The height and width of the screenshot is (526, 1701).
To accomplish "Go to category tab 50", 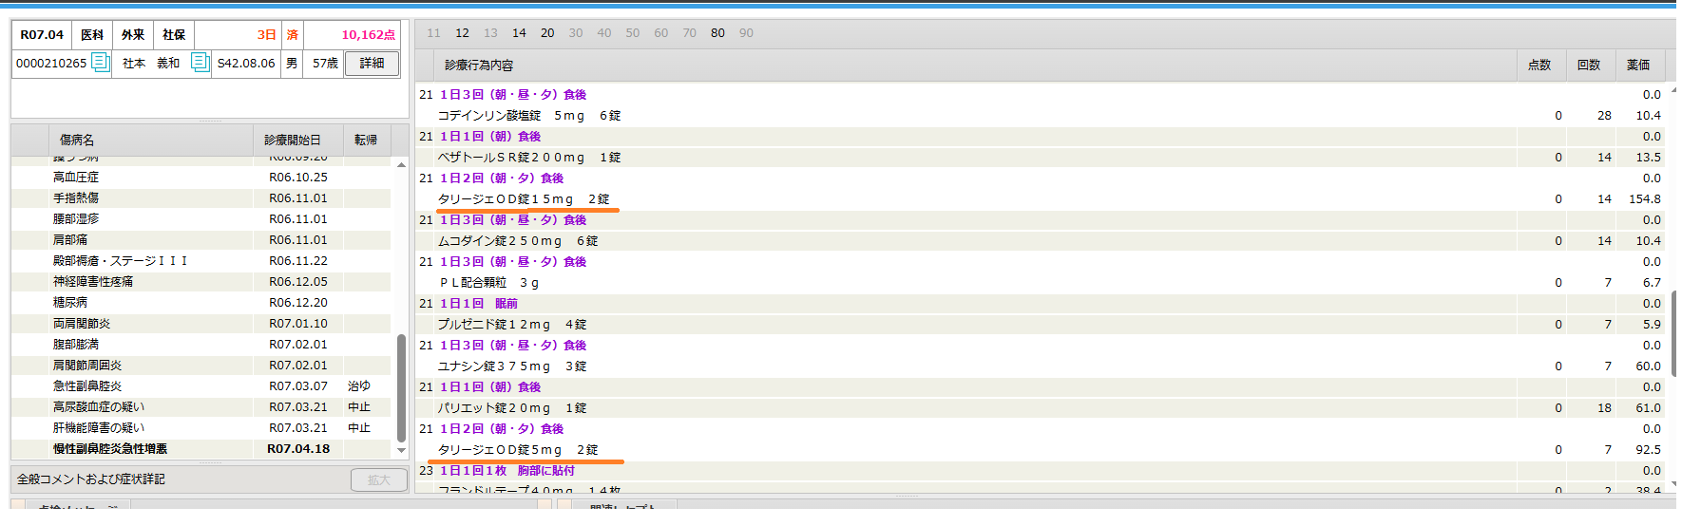I will pos(633,33).
